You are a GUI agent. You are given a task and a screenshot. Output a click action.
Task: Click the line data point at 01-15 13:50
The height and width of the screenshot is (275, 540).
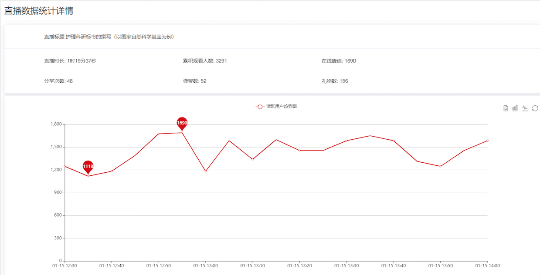pos(441,166)
